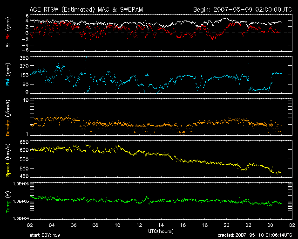Click the '360' tick label on Phi axis
Image resolution: width=298 pixels, height=239 pixels.
click(24, 58)
